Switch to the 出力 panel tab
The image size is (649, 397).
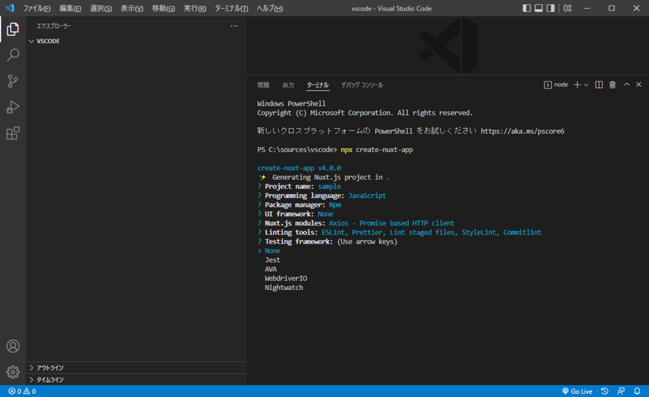[x=288, y=85]
